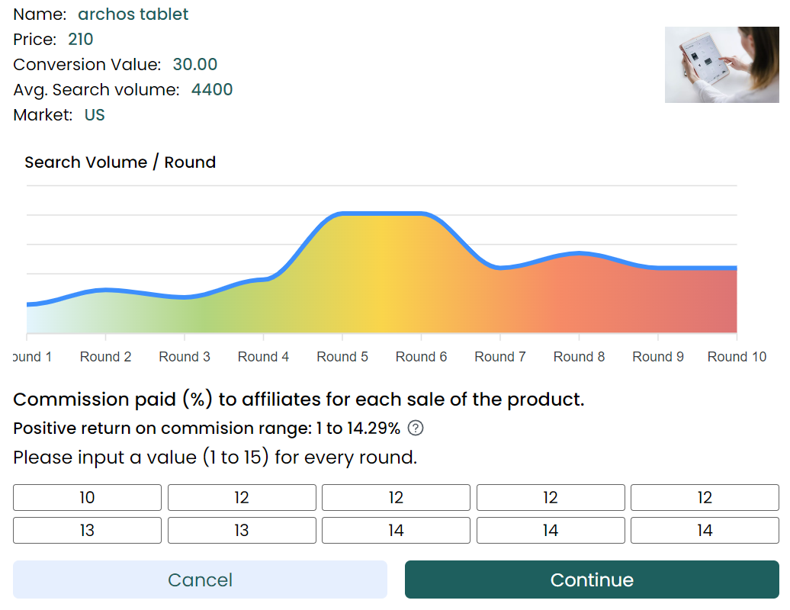Viewport: 790px width, 610px height.
Task: Click the help icon beside commission range
Action: [416, 429]
